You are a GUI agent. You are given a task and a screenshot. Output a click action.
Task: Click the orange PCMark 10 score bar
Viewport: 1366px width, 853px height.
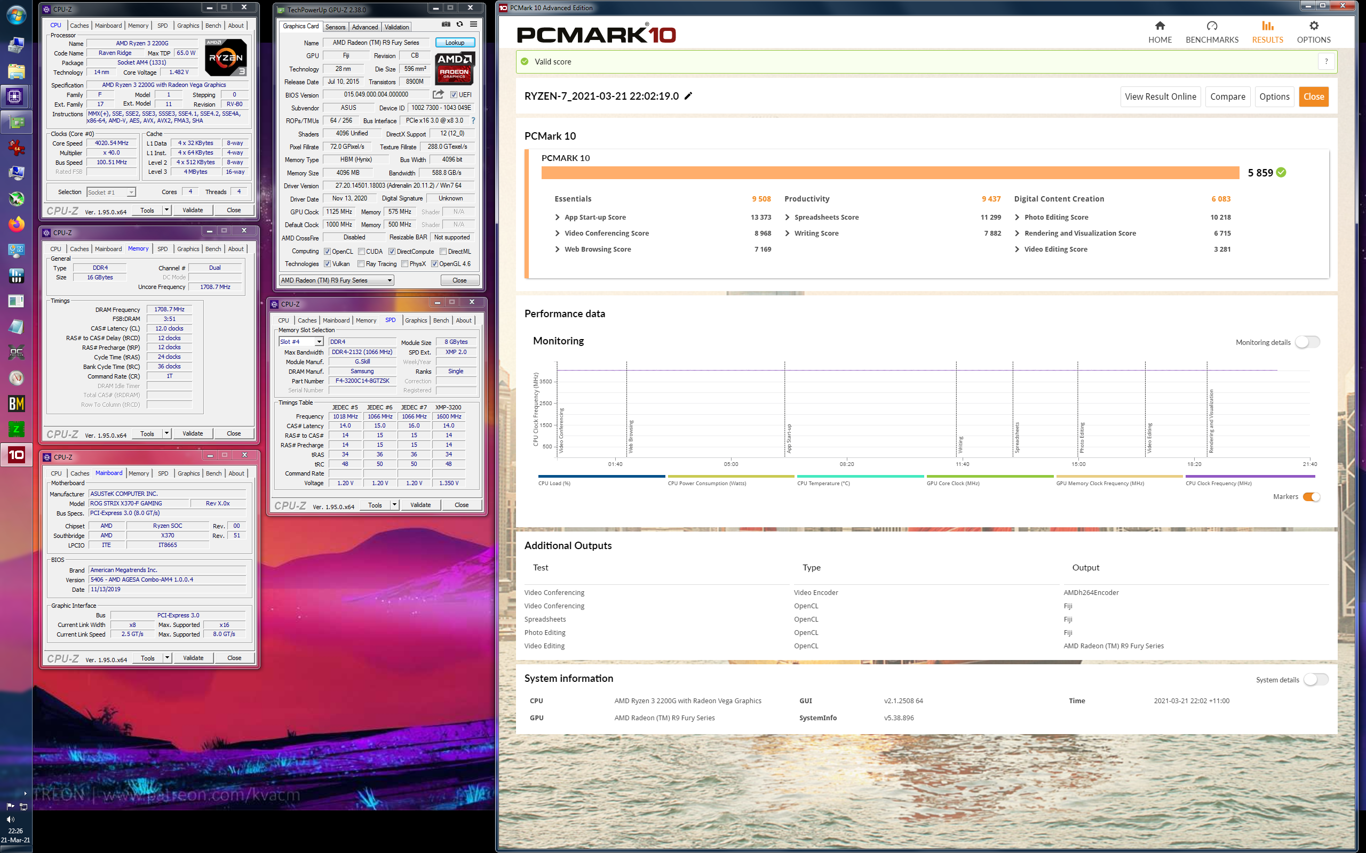[890, 173]
